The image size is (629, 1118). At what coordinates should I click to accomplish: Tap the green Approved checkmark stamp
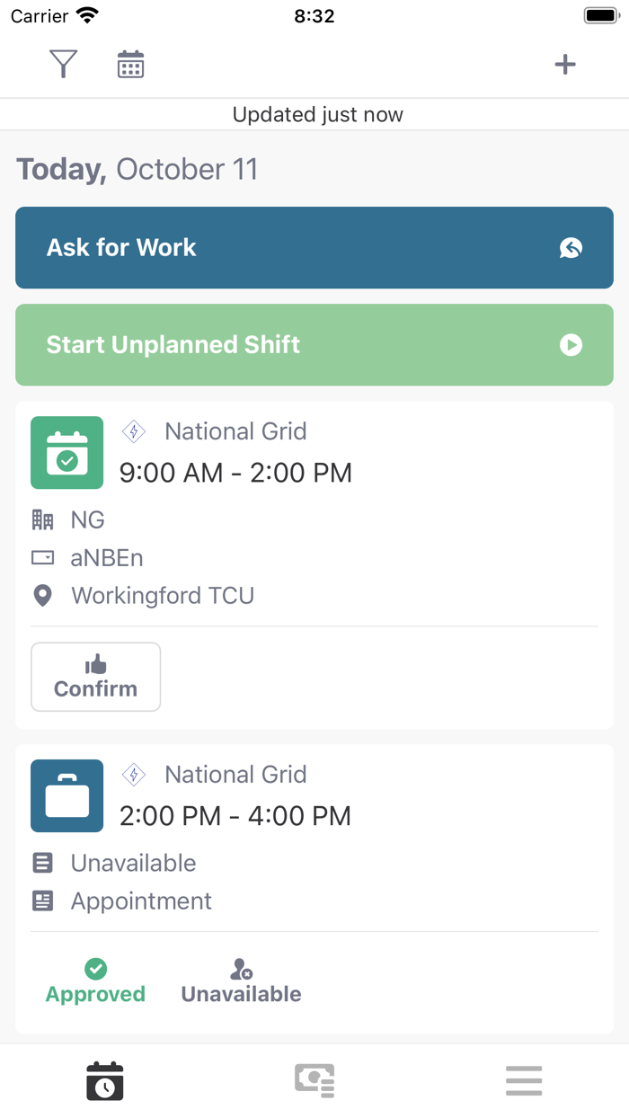pos(95,968)
